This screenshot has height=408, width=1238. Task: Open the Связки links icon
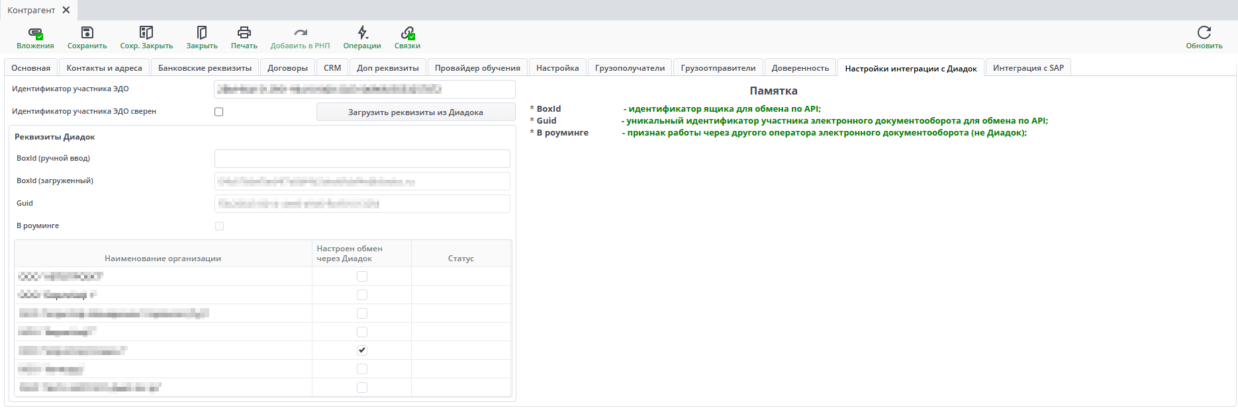(x=407, y=33)
